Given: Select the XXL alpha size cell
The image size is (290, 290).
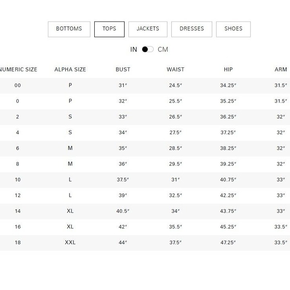Looking at the screenshot, I should click(70, 242).
